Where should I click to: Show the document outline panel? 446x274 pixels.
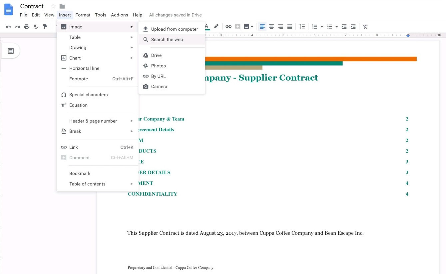tap(11, 51)
